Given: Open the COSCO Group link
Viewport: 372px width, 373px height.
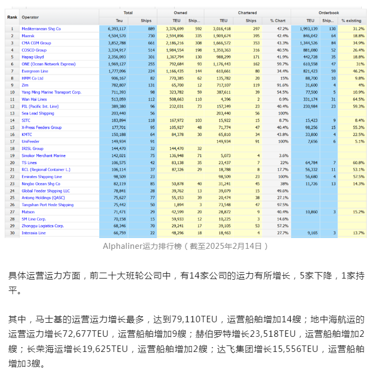Looking at the screenshot, I should click(x=34, y=50).
